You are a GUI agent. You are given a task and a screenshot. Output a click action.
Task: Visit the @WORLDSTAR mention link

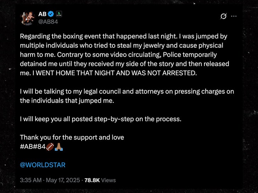pyautogui.click(x=43, y=165)
